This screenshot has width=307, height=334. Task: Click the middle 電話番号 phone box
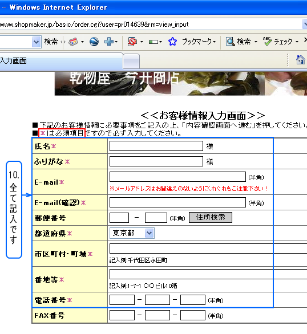tap(157, 300)
